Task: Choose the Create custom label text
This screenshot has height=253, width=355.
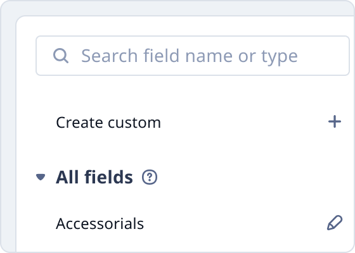Action: tap(108, 123)
